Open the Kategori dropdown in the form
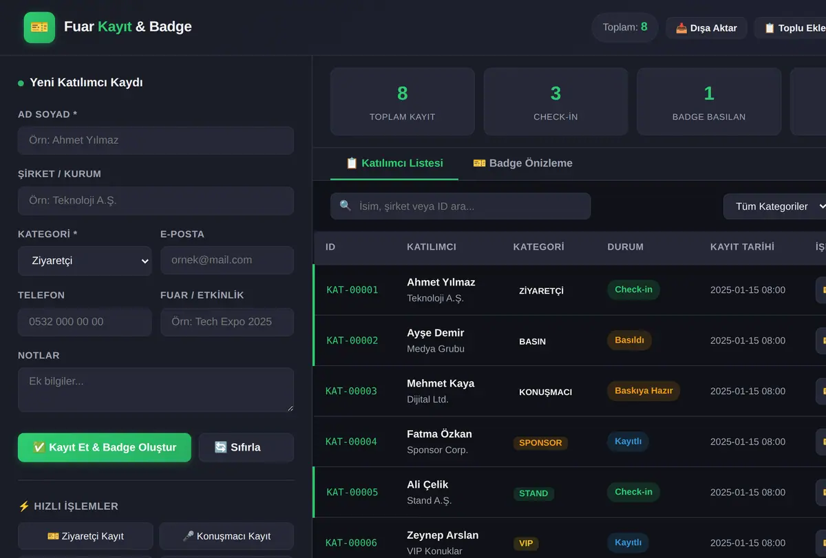 coord(85,261)
